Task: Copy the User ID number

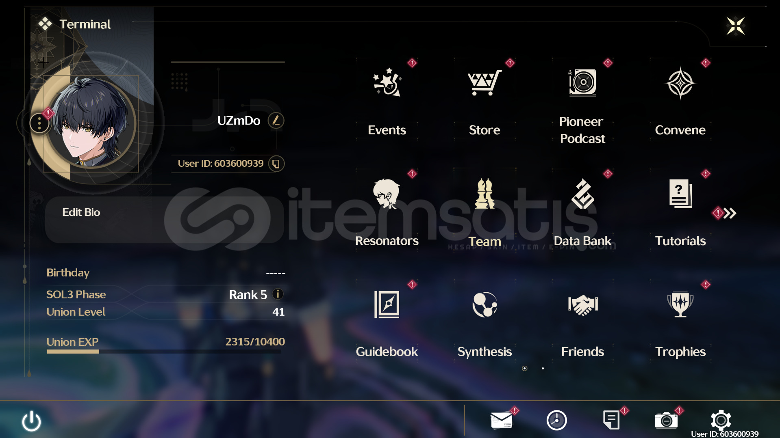Action: coord(276,164)
